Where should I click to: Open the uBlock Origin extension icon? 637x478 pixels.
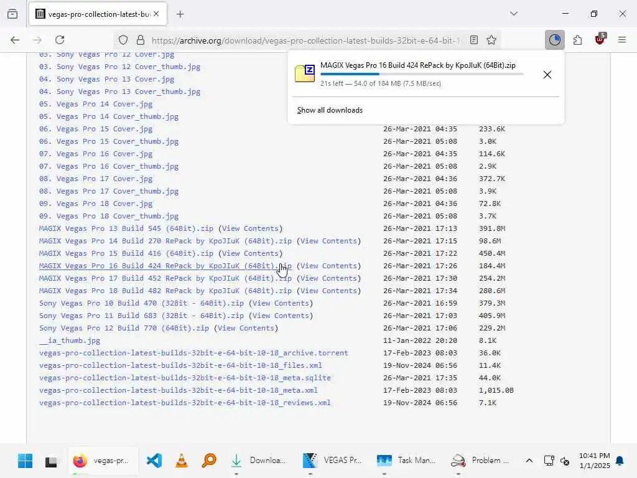pyautogui.click(x=600, y=39)
